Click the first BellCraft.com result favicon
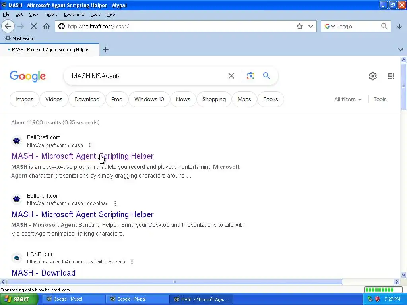The width and height of the screenshot is (407, 305). point(17,141)
